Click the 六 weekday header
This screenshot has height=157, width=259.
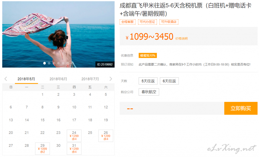click(x=106, y=87)
